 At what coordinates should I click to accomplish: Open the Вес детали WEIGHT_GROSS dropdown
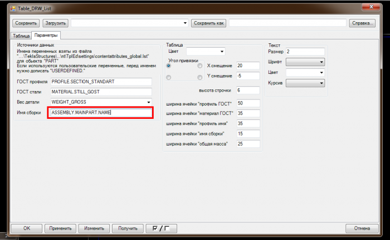[x=101, y=102]
